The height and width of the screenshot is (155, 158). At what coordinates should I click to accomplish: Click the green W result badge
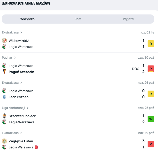[x=151, y=119]
